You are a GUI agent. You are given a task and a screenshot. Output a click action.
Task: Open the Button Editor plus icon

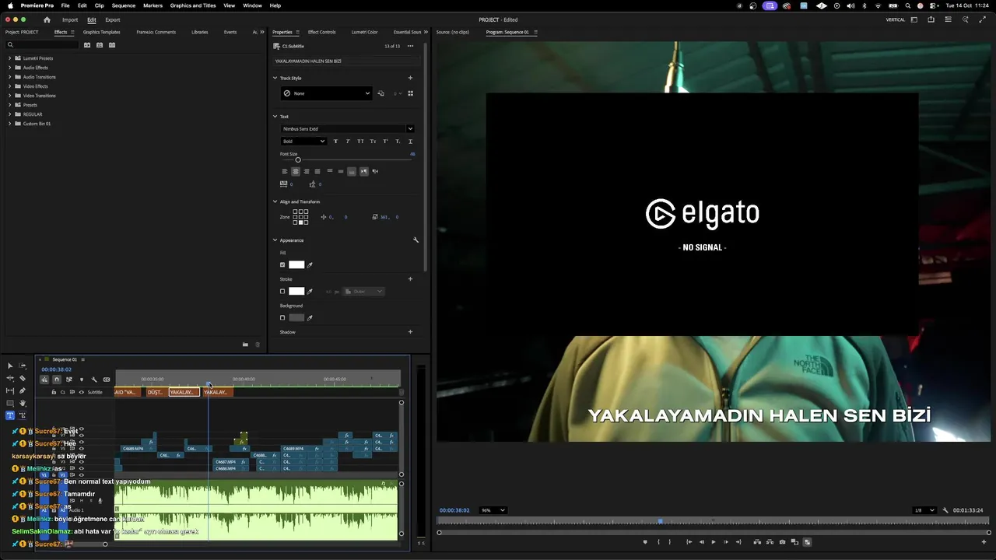point(984,542)
